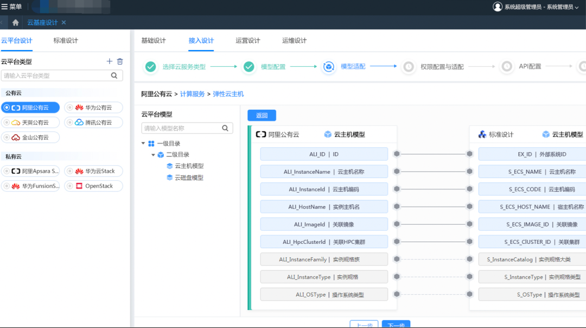Image resolution: width=586 pixels, height=328 pixels.
Task: Click the 模型适配 current step icon
Action: click(x=328, y=67)
